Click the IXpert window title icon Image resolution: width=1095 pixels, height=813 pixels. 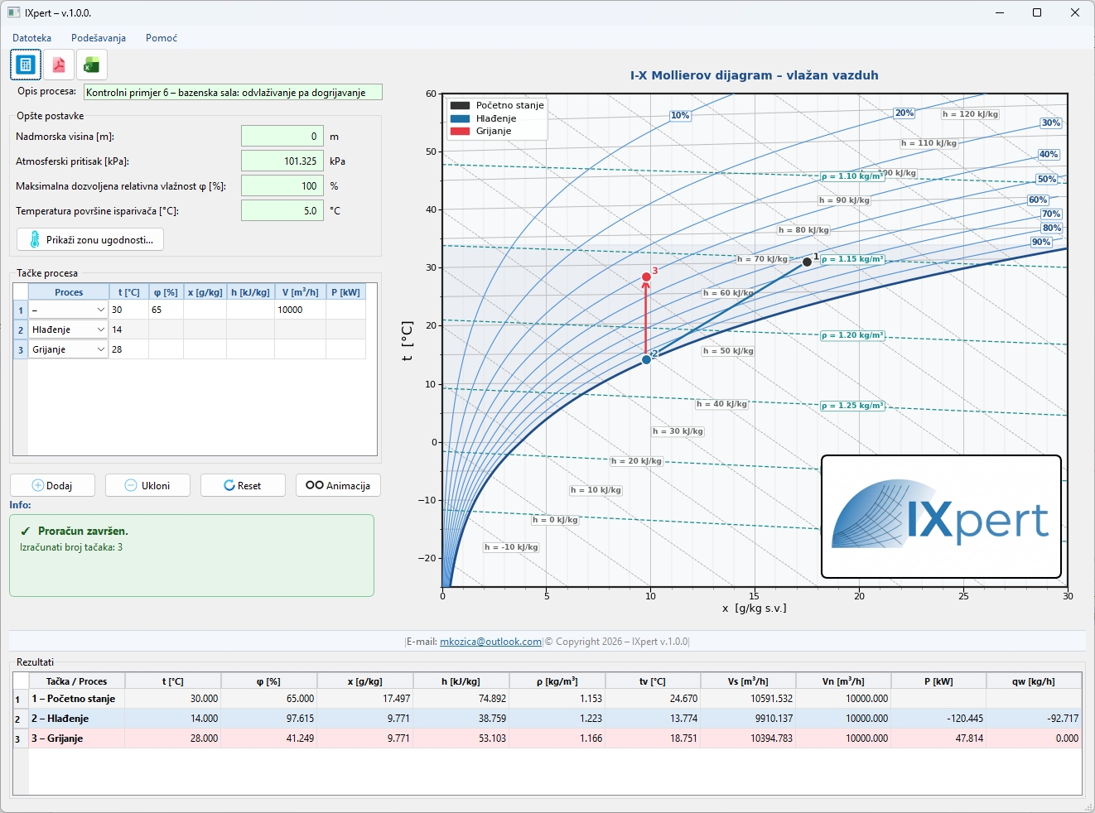14,12
